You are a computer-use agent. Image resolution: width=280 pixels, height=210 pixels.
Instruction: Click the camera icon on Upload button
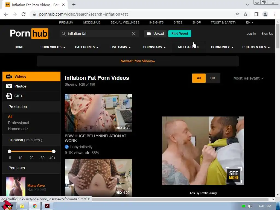(149, 34)
